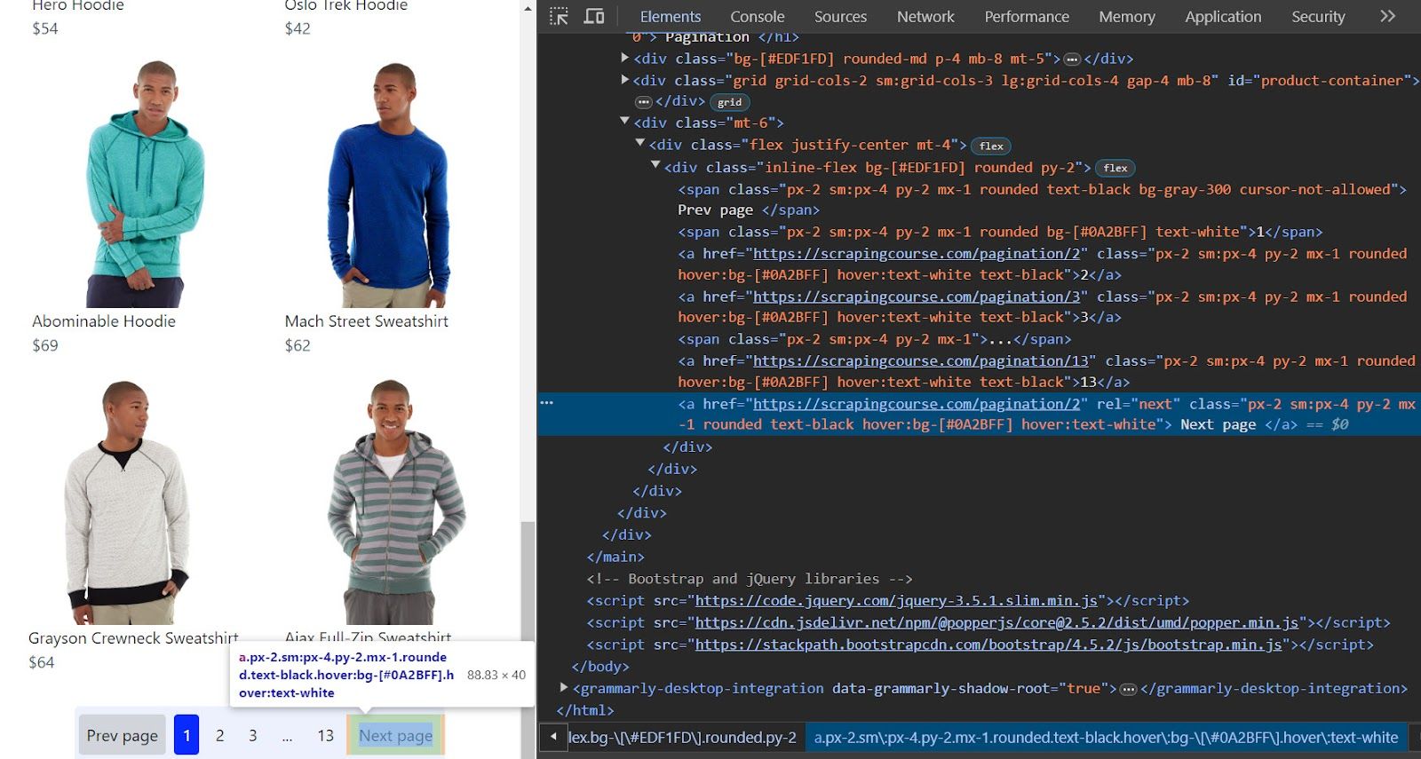Click the Abominable Hoodie product image
The image size is (1421, 759).
point(147,184)
